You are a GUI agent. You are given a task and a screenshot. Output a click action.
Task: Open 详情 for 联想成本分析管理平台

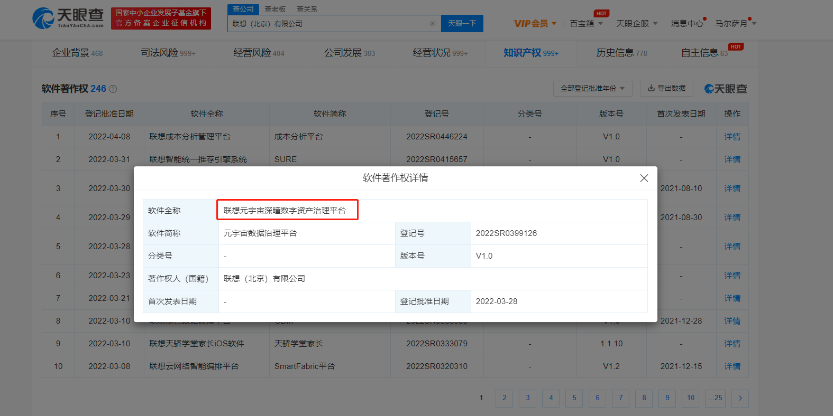[x=732, y=137]
